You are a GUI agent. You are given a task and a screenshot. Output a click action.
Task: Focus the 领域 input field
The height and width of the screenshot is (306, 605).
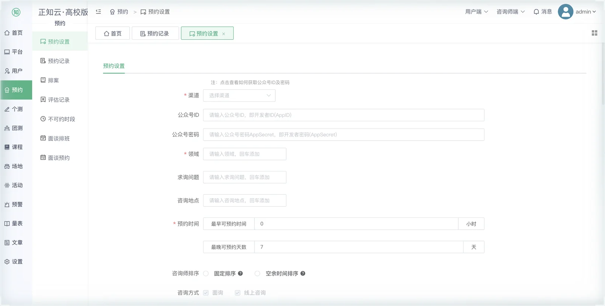point(245,154)
